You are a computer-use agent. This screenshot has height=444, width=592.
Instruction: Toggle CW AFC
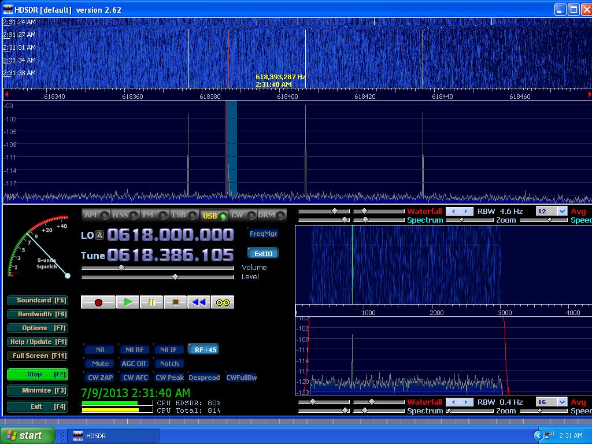click(135, 378)
